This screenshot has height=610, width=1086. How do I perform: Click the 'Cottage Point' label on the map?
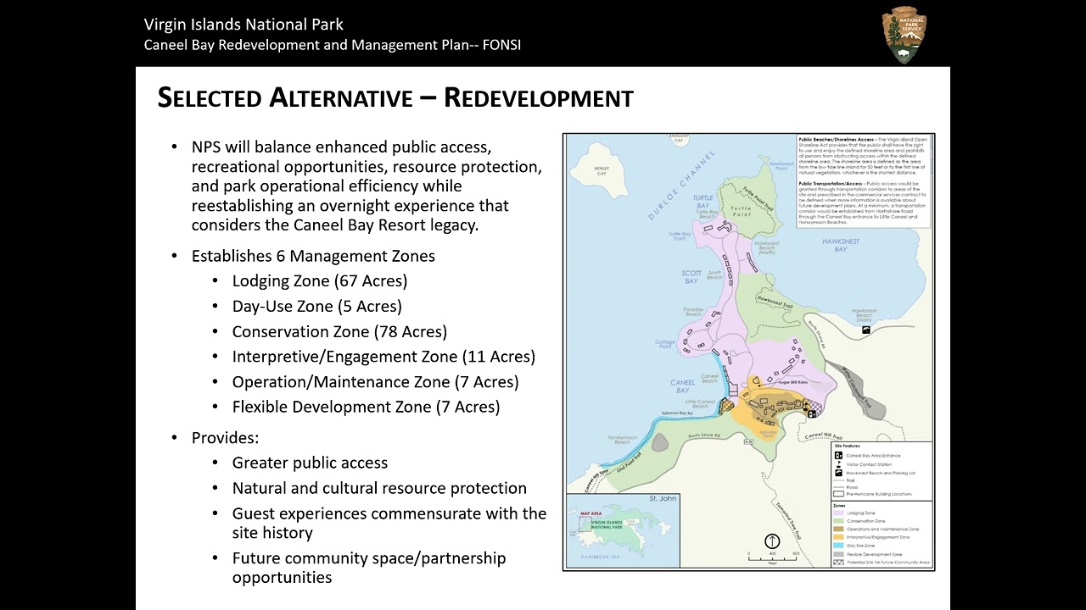click(664, 345)
